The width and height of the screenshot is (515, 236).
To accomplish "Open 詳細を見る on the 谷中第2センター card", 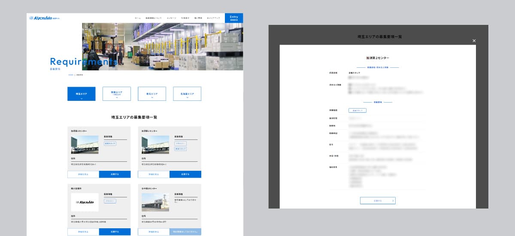I will pyautogui.click(x=154, y=232).
